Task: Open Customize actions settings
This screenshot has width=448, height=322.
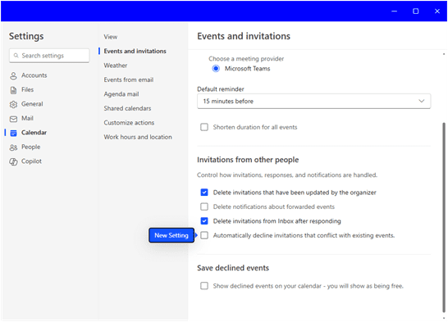Action: coord(129,122)
